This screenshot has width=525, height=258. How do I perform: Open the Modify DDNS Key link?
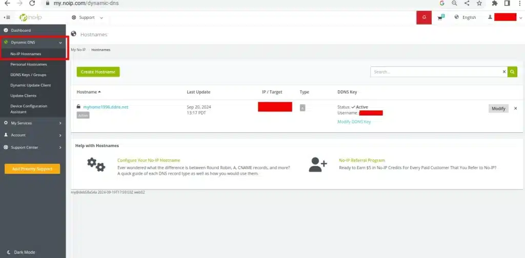[354, 122]
